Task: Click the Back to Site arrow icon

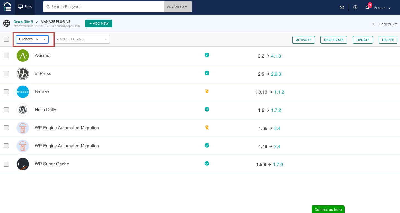Action: click(374, 24)
